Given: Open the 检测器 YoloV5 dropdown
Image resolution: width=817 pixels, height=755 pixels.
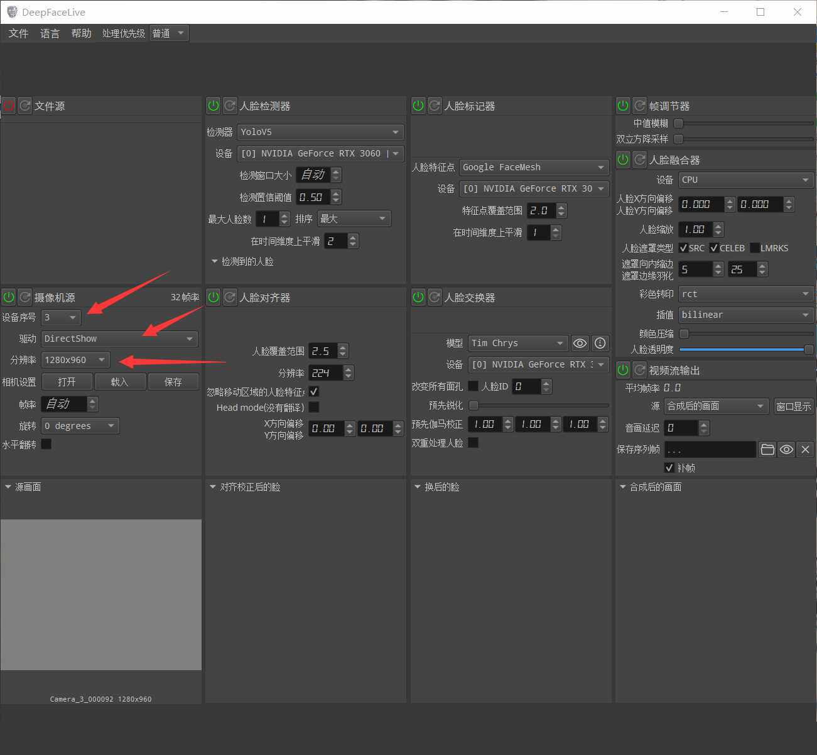Looking at the screenshot, I should [320, 132].
